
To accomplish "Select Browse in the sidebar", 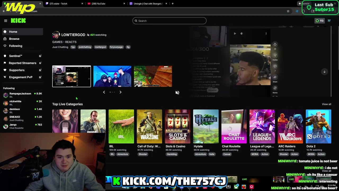I will 23,39.
